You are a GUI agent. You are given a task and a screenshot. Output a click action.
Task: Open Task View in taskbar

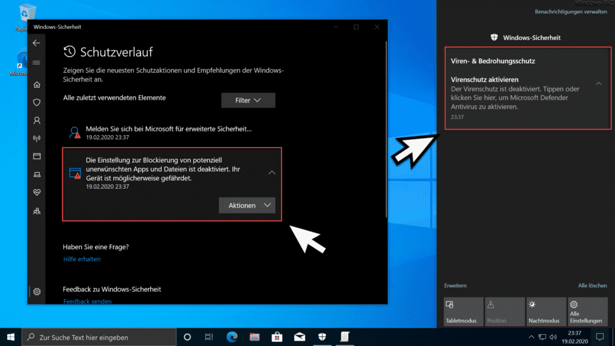point(209,337)
